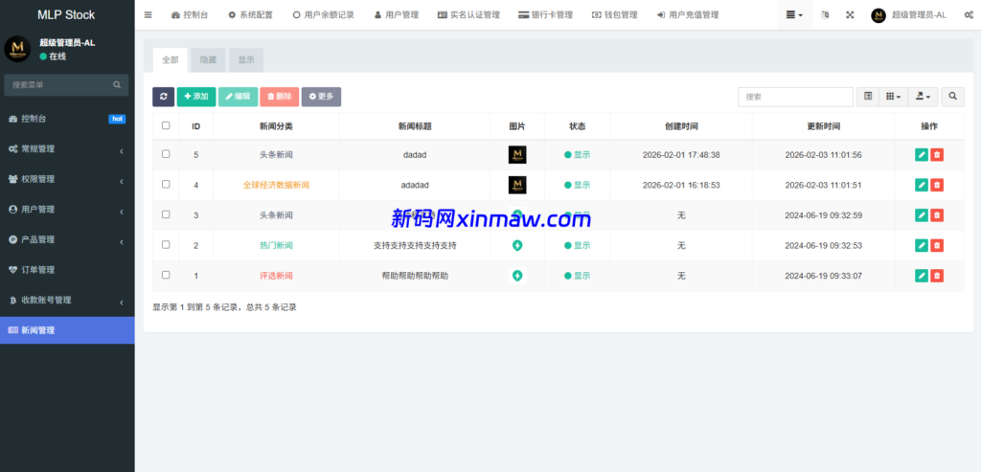
Task: Click the delete icon for row ID 1
Action: pos(937,276)
